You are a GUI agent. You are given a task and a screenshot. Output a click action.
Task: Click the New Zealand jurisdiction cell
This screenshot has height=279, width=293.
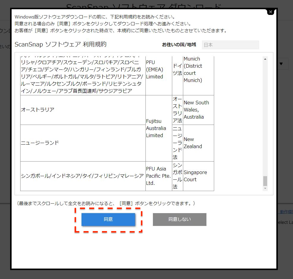(x=198, y=143)
